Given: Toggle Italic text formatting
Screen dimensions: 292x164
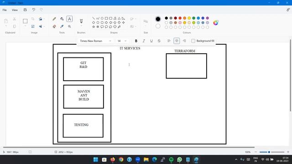Looking at the screenshot, I should tap(144, 41).
